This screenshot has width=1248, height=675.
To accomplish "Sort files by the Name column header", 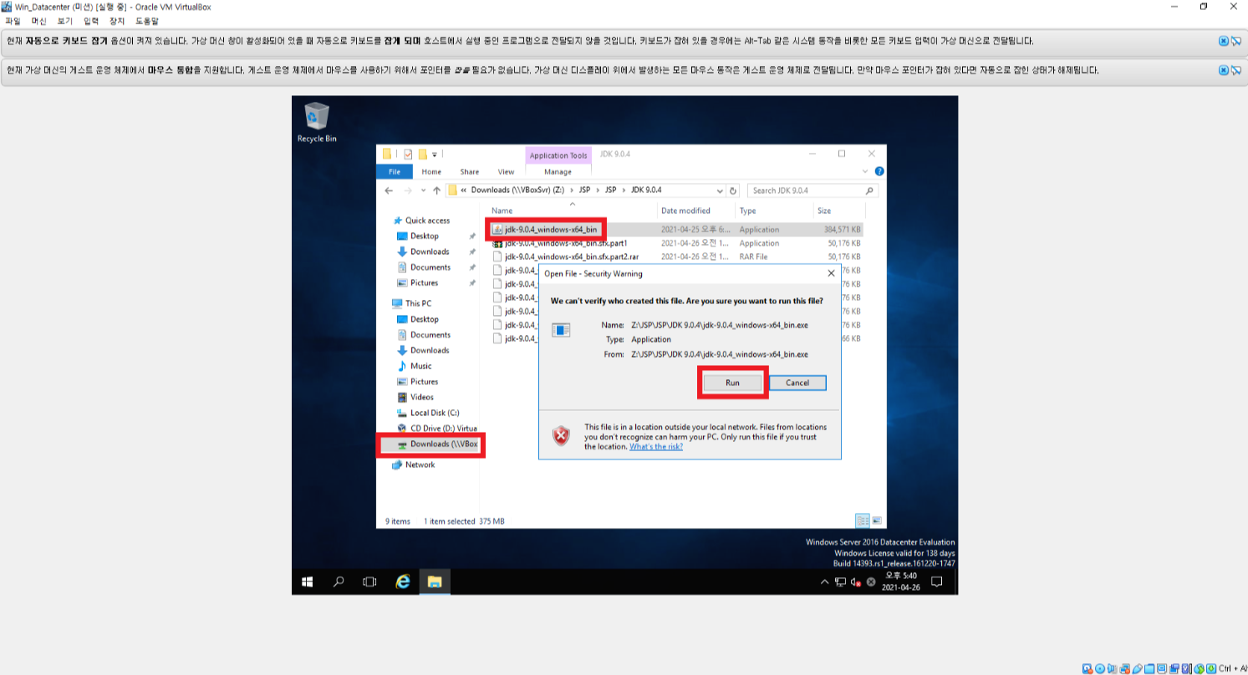I will [502, 211].
